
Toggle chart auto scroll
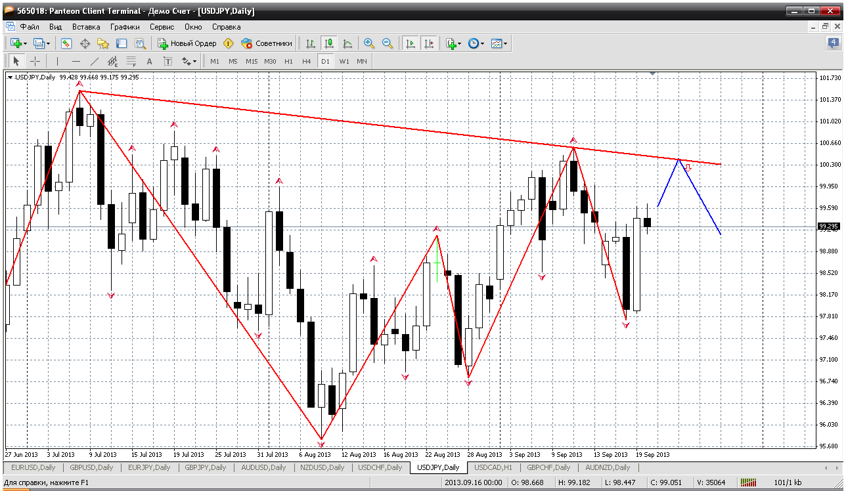(411, 43)
